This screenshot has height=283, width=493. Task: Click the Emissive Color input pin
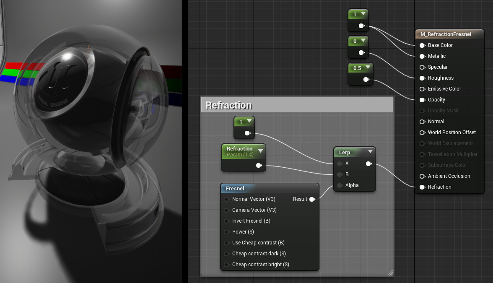422,89
